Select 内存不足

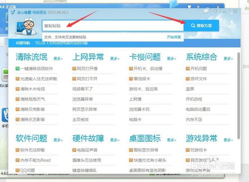click(194, 119)
